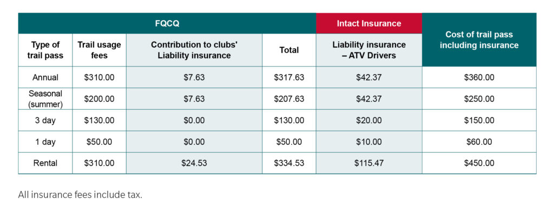Select the Intact Insurance red header
This screenshot has height=212, width=554.
tap(369, 23)
